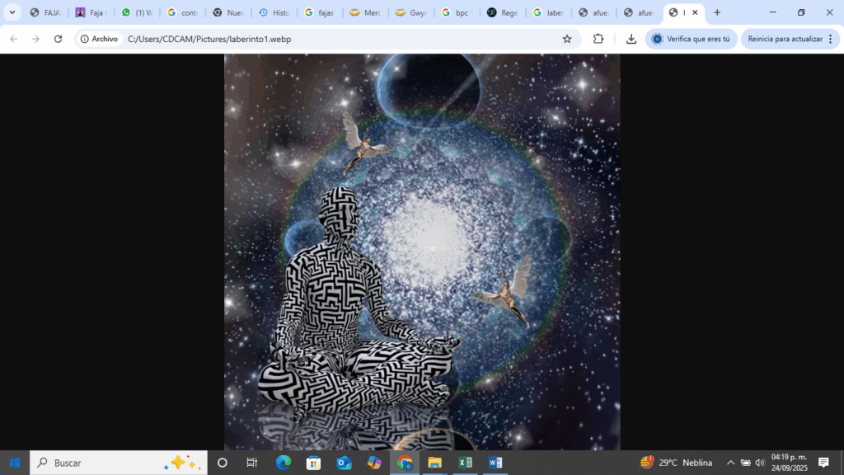
Task: Open a new browser tab
Action: coord(717,12)
